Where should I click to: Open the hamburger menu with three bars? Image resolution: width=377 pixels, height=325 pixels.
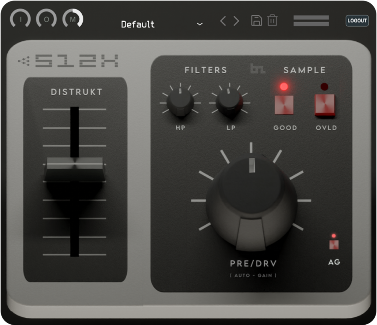tap(311, 21)
